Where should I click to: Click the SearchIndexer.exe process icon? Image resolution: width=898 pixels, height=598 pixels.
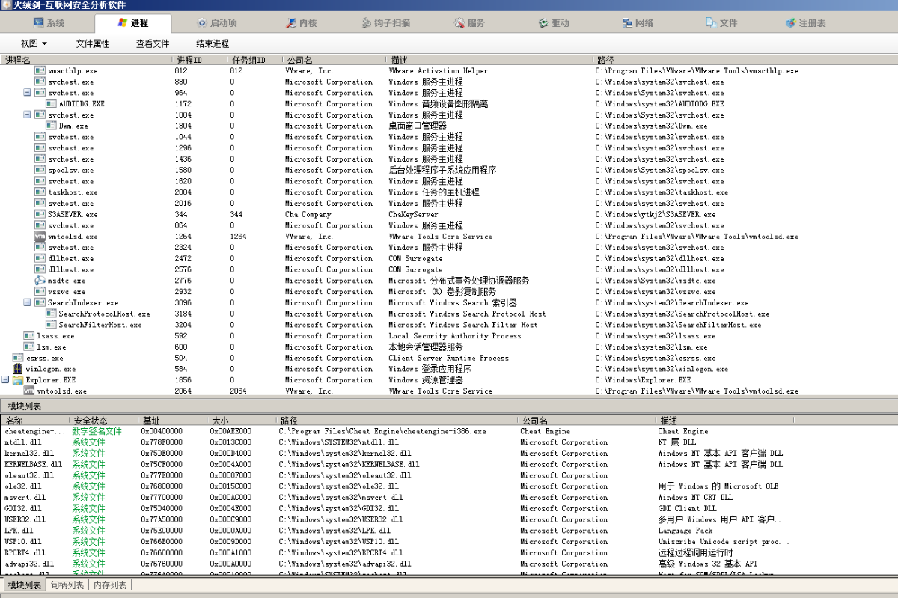tap(40, 303)
